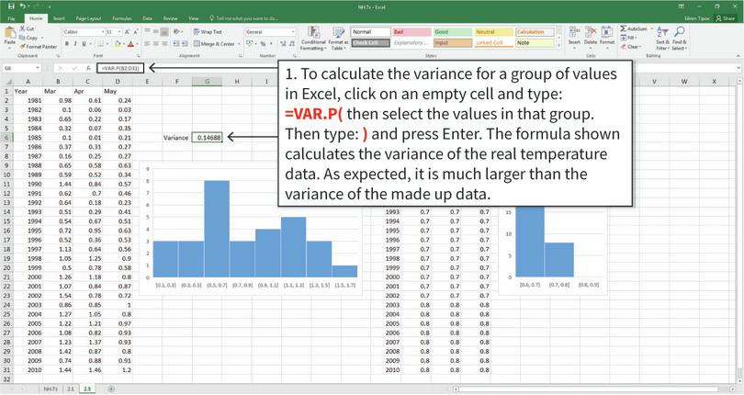The width and height of the screenshot is (744, 395).
Task: Increase font size with larger A icon
Action: (127, 32)
